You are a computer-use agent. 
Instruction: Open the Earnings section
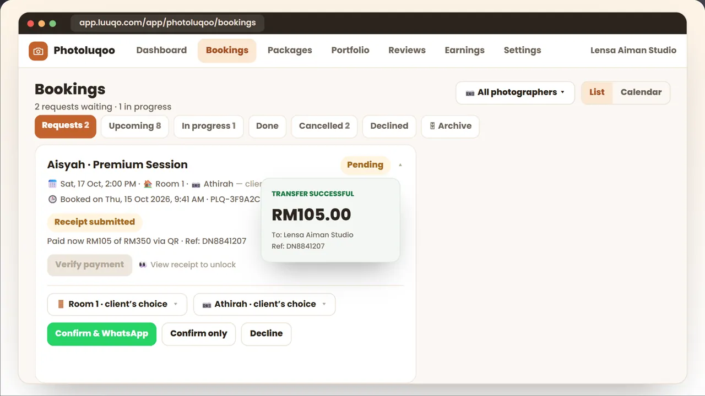tap(464, 50)
